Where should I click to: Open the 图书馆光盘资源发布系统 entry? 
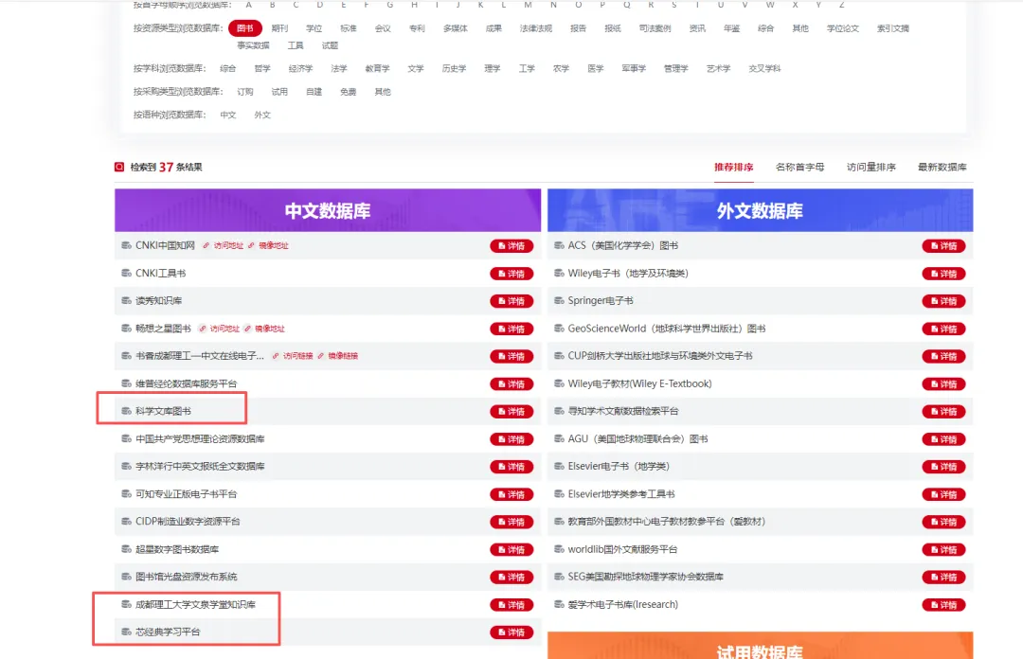tap(187, 577)
